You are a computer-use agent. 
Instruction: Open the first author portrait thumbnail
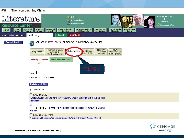point(116,20)
